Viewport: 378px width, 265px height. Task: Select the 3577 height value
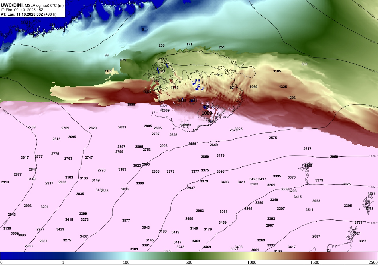coord(126,220)
